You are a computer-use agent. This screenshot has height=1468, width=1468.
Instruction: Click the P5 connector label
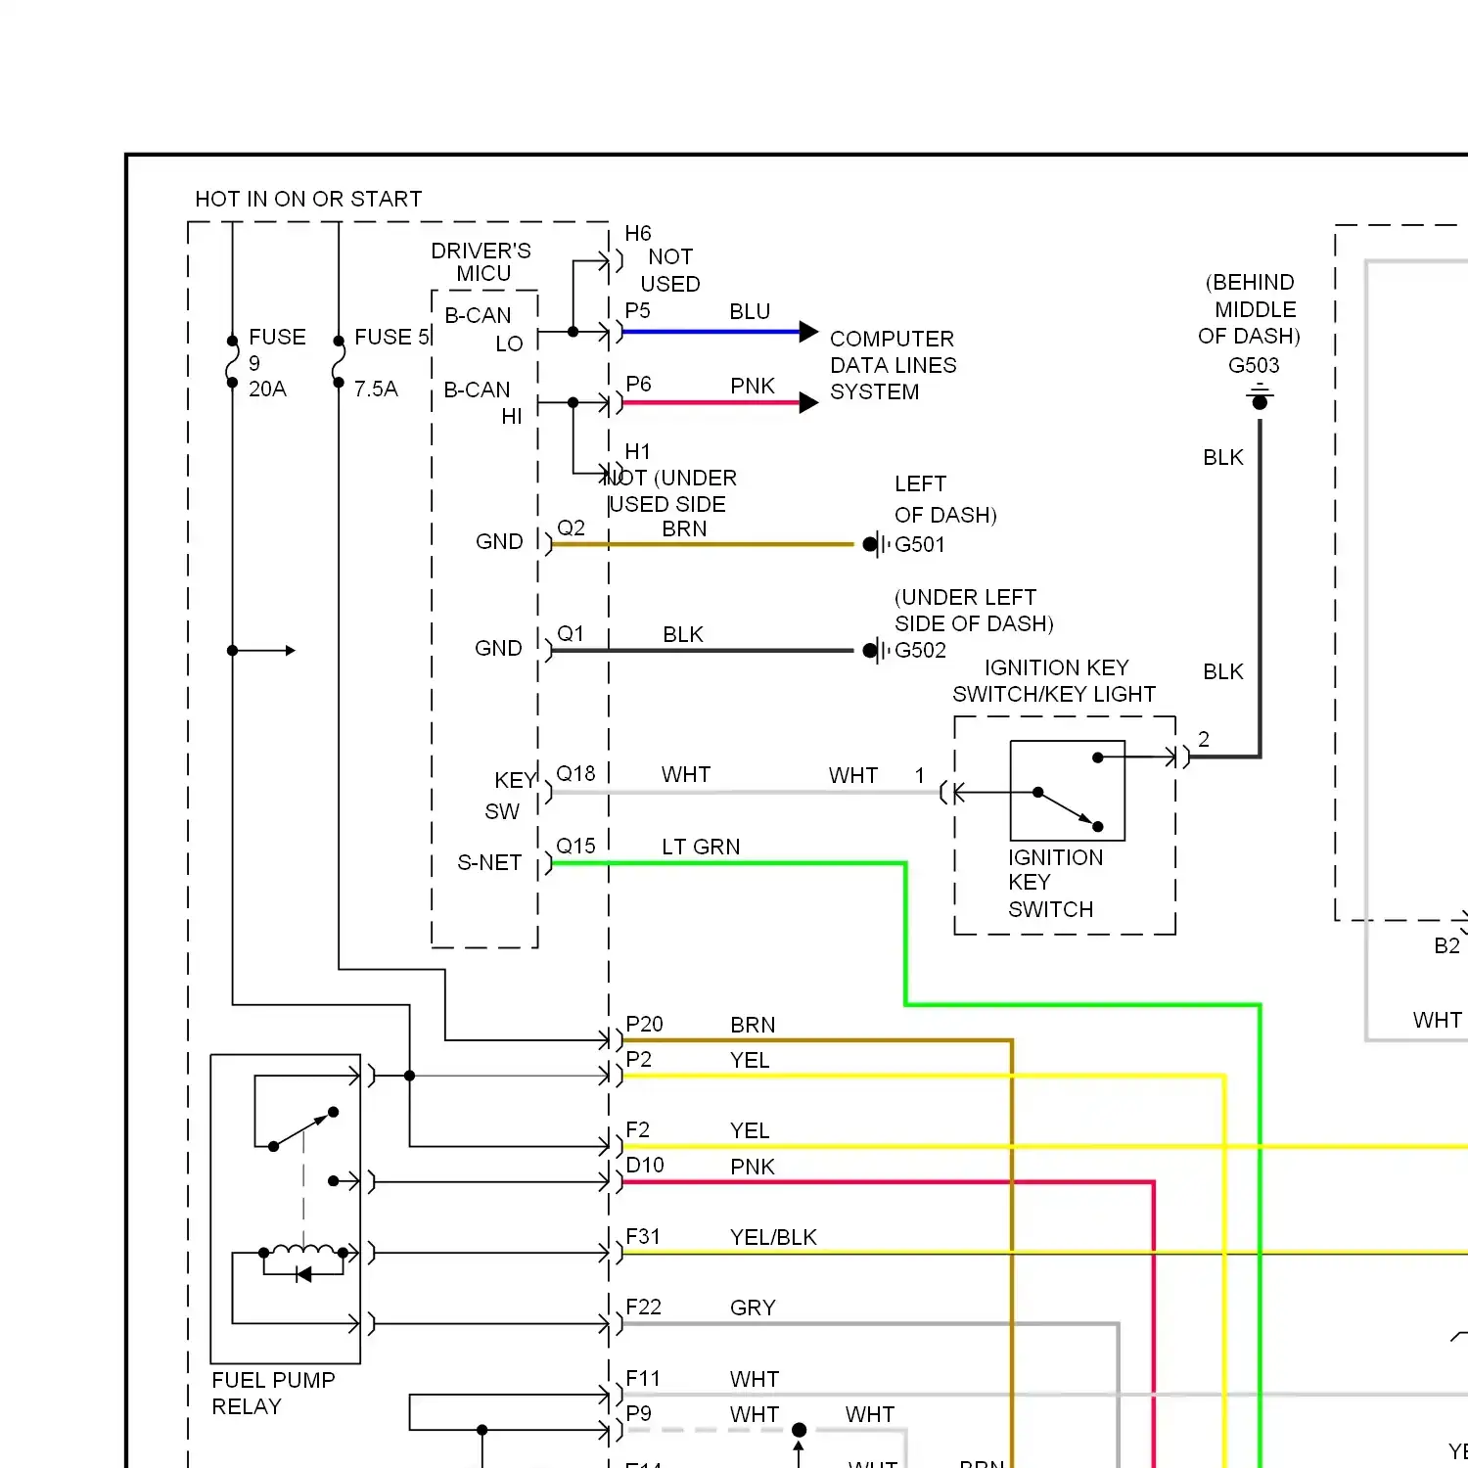tap(638, 310)
